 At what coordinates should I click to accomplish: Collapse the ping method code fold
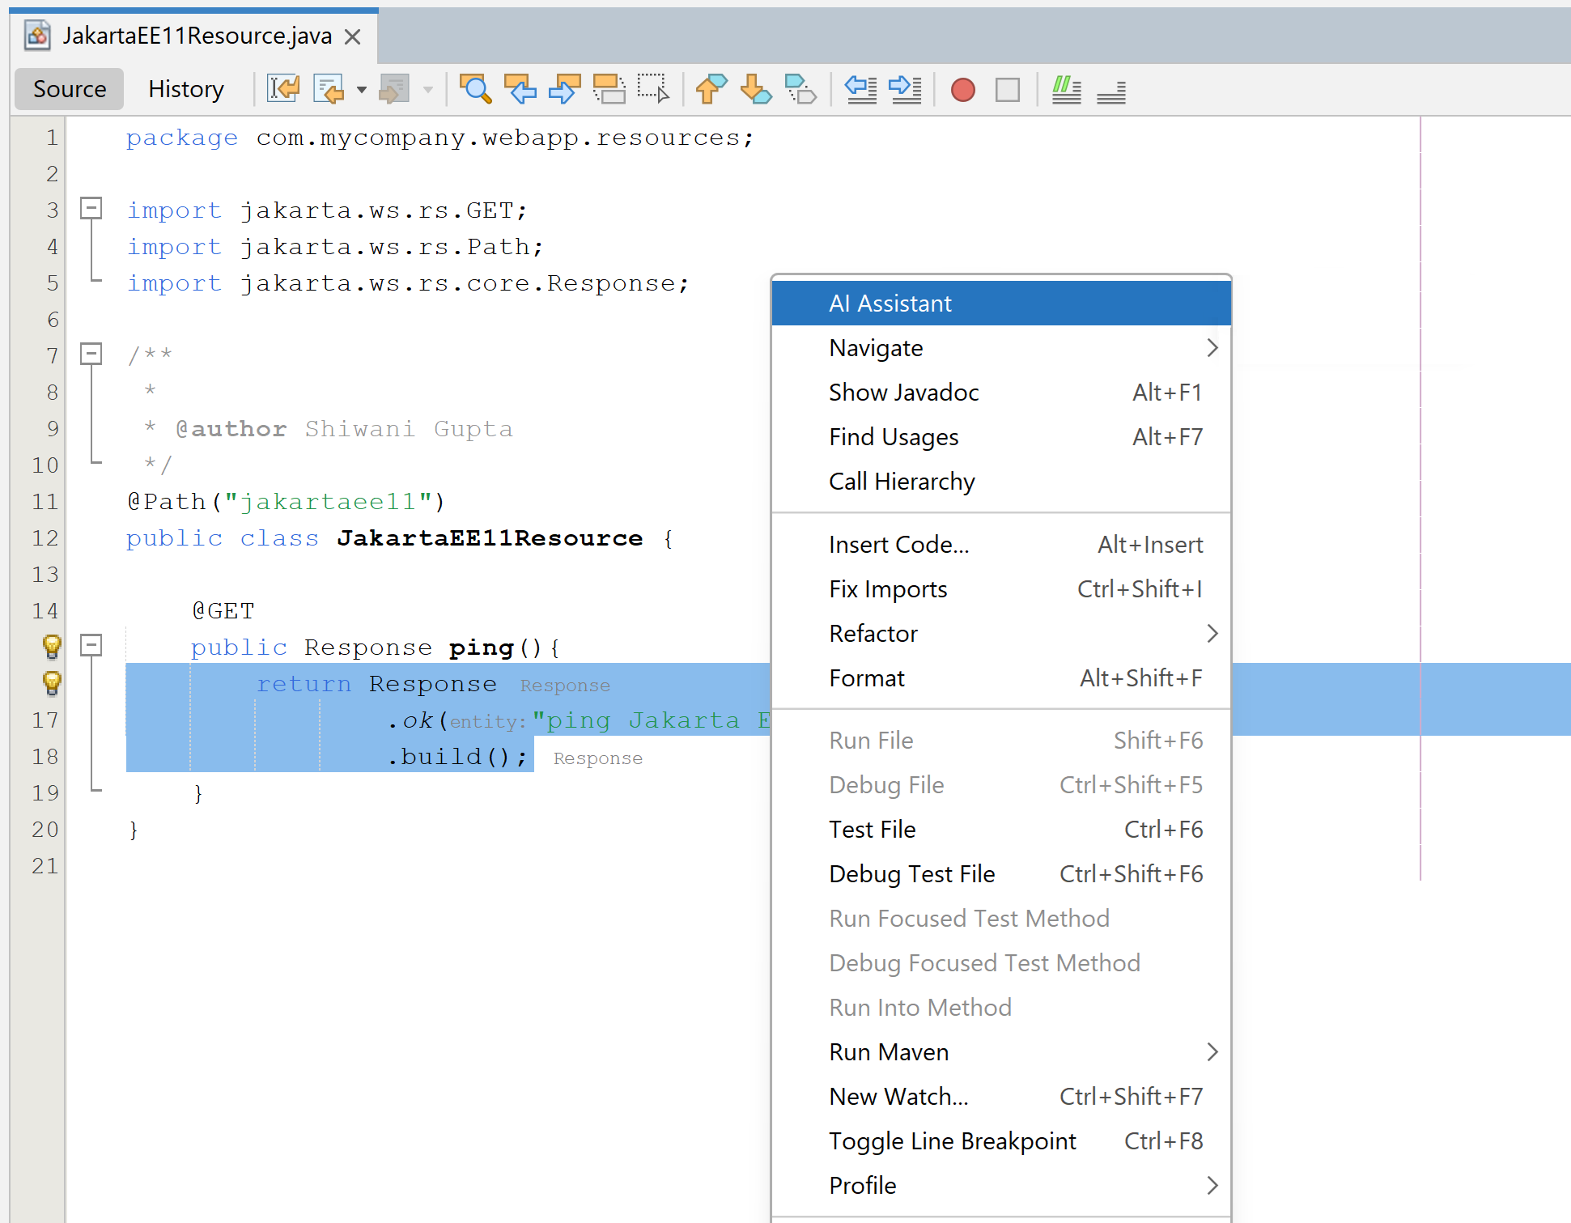pos(91,645)
